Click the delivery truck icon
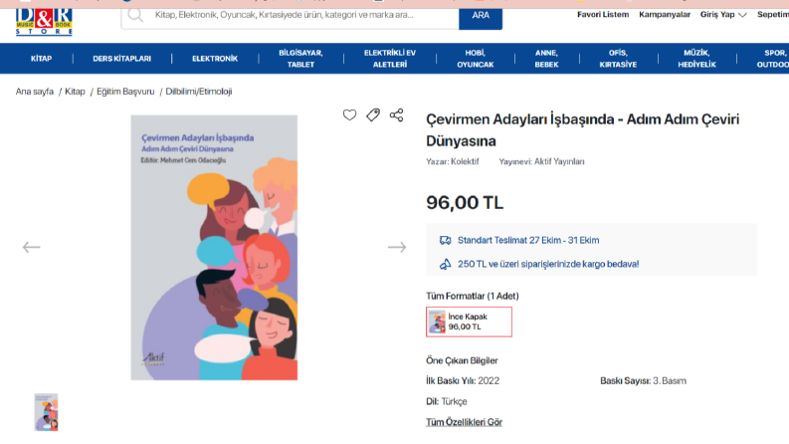The width and height of the screenshot is (789, 444). 445,240
